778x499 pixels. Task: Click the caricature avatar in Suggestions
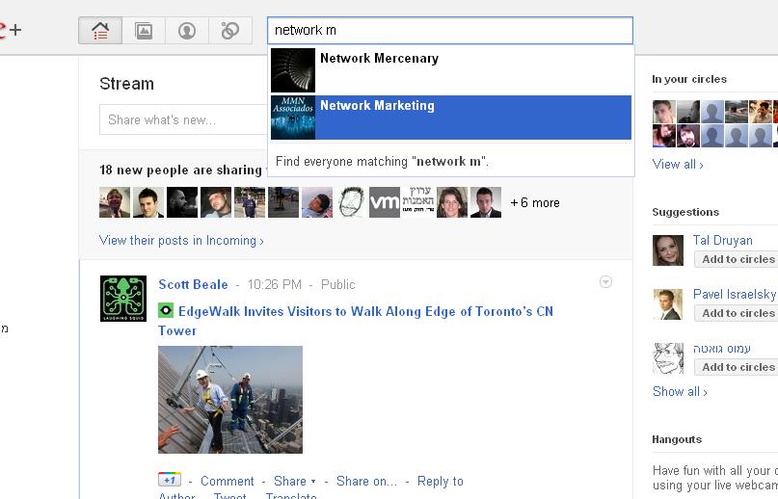668,358
